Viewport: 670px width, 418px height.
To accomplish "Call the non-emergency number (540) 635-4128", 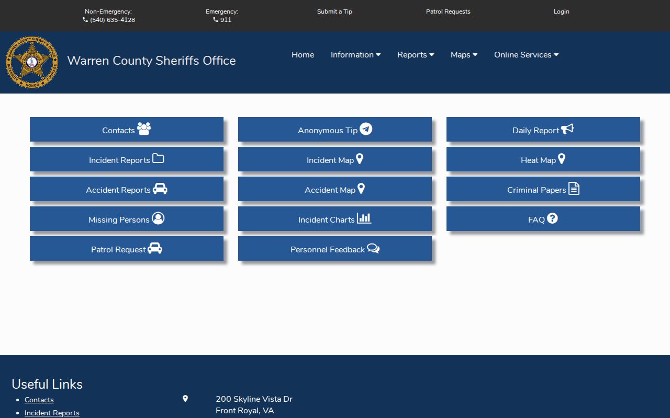I will click(x=109, y=20).
